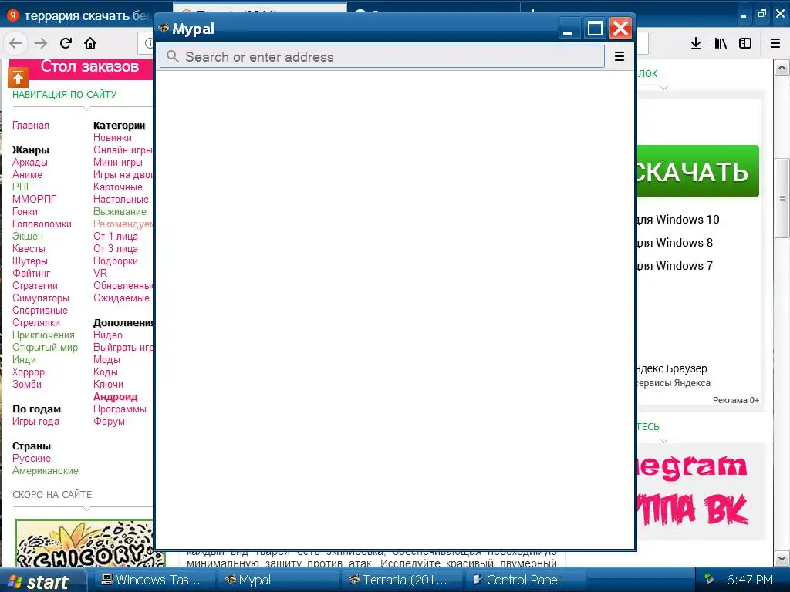The height and width of the screenshot is (592, 790).
Task: Reload the background browser page
Action: click(66, 43)
